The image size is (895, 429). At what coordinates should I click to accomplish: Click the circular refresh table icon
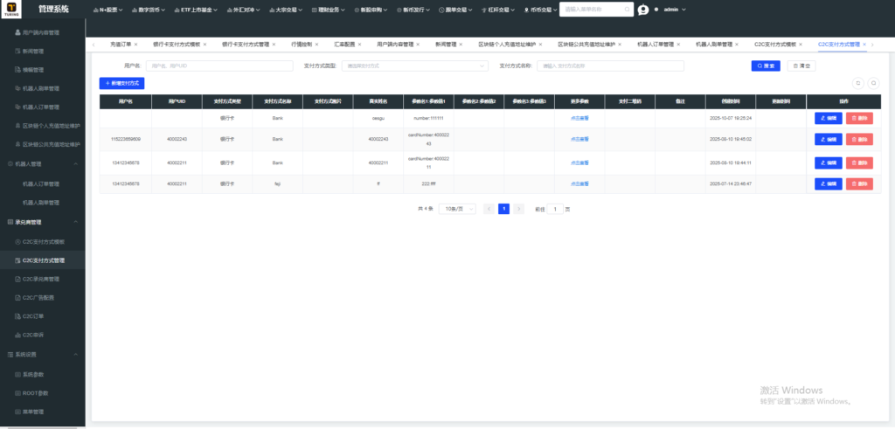click(x=858, y=83)
